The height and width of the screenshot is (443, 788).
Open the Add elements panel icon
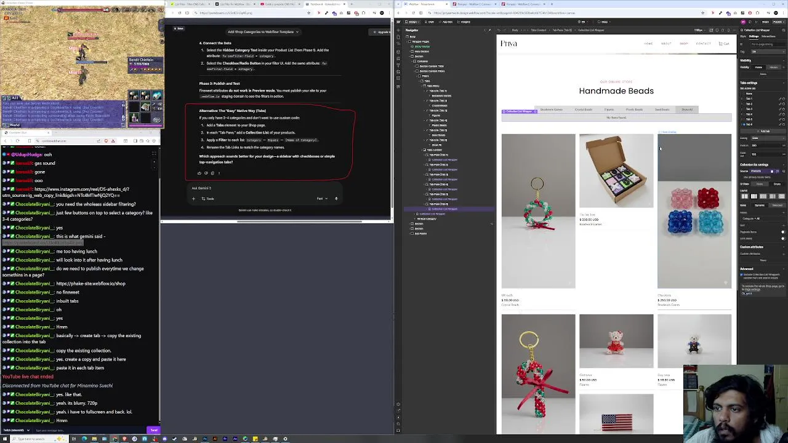click(398, 30)
